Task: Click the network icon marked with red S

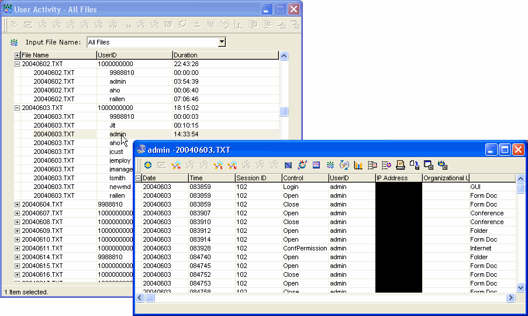Action: (218, 165)
